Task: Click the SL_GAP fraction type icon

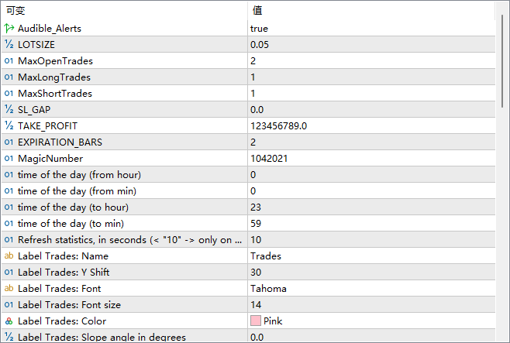Action: point(9,109)
